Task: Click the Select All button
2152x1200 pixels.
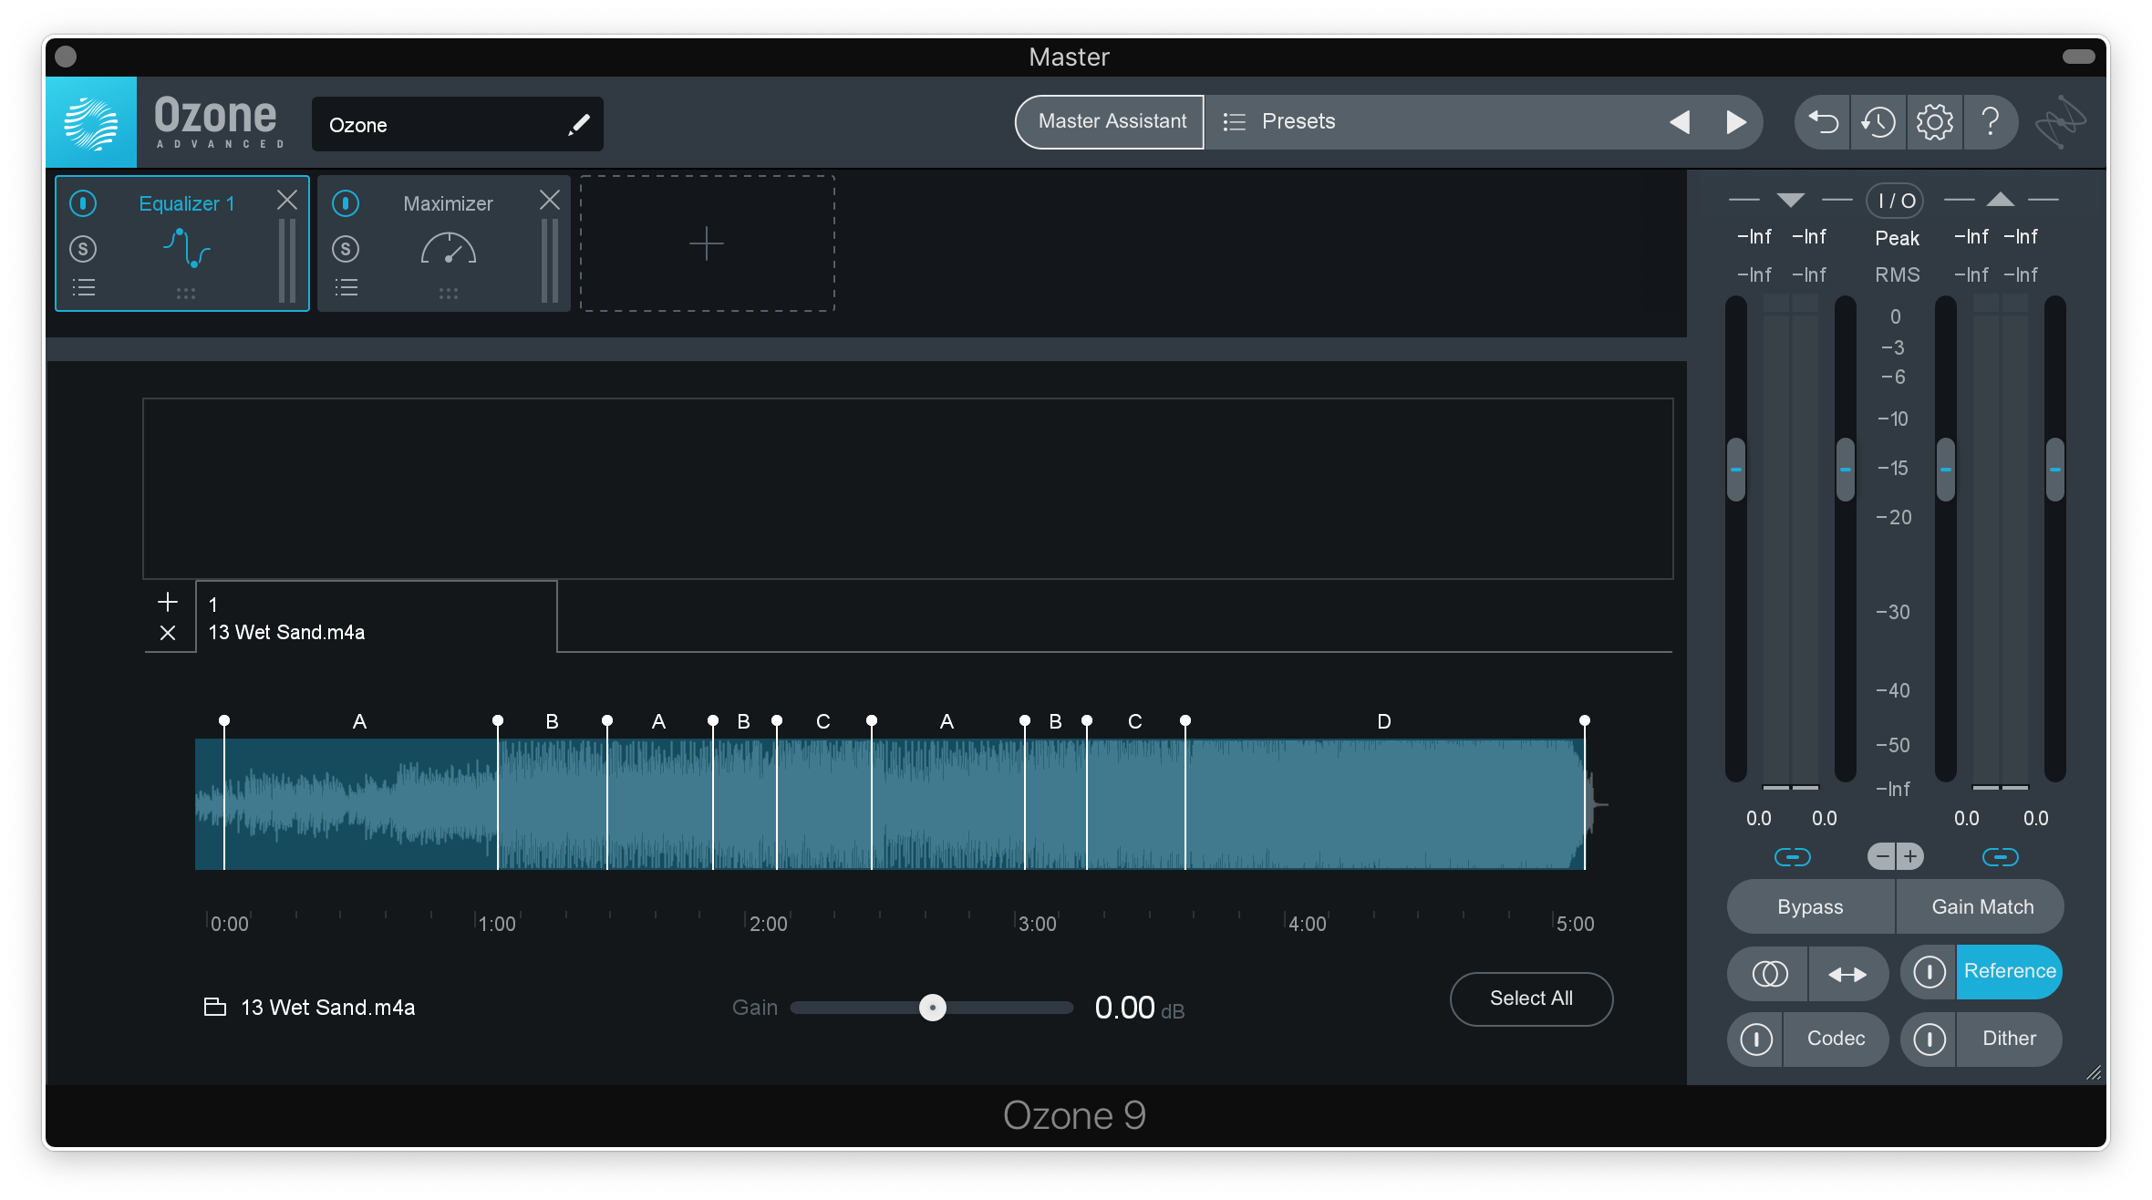Action: [1532, 998]
